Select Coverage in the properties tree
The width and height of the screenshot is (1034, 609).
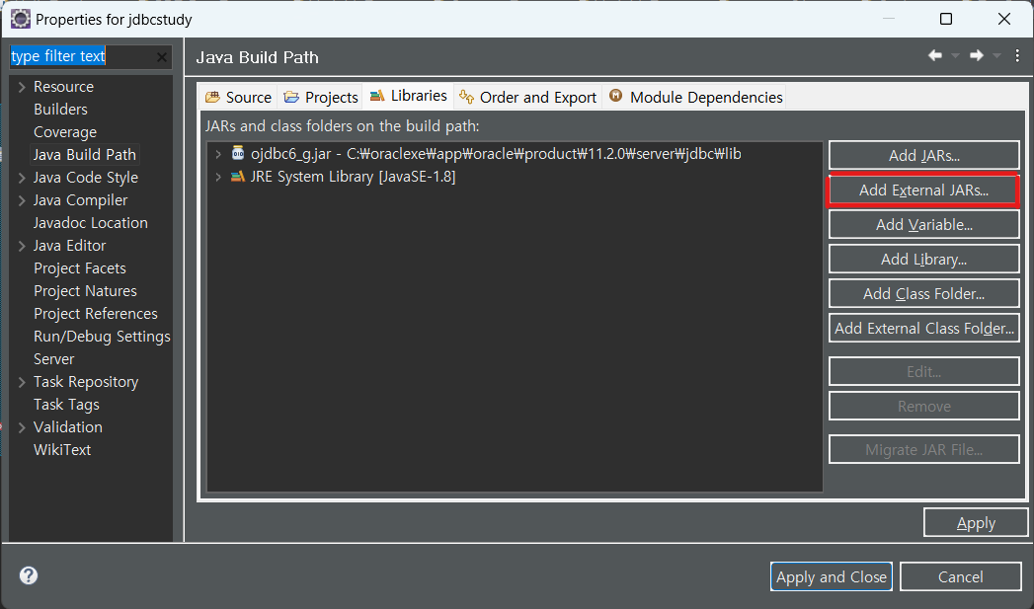pos(64,132)
